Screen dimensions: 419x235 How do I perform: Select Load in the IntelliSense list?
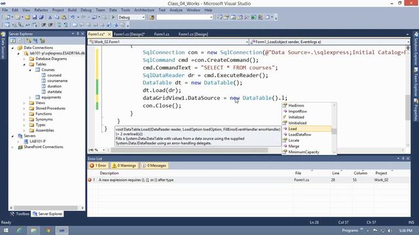307,129
